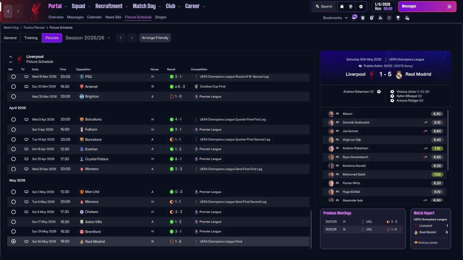This screenshot has height=260, width=463.
Task: Click the person icon beside Virgil van Dijk
Action: pyautogui.click(x=337, y=140)
